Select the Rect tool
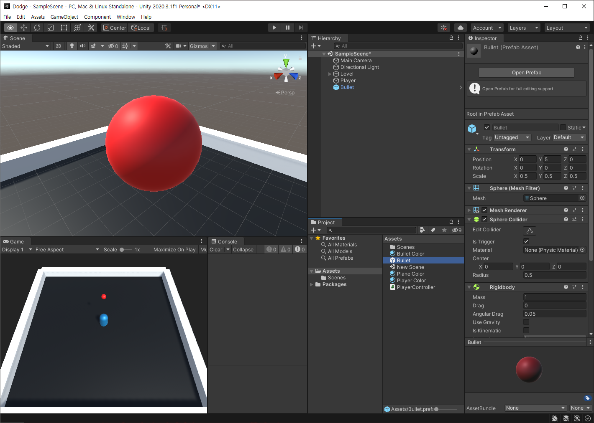 click(64, 28)
